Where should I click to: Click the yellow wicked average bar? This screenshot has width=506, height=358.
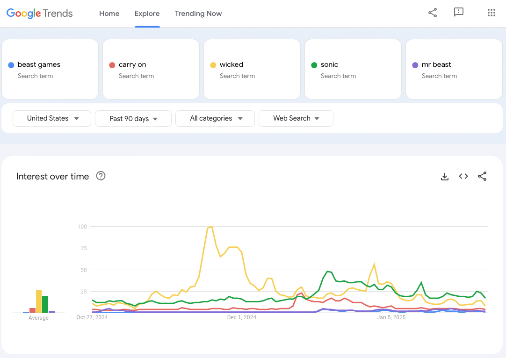(39, 301)
